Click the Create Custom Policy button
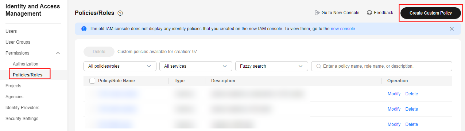Image resolution: width=465 pixels, height=131 pixels. pyautogui.click(x=430, y=13)
